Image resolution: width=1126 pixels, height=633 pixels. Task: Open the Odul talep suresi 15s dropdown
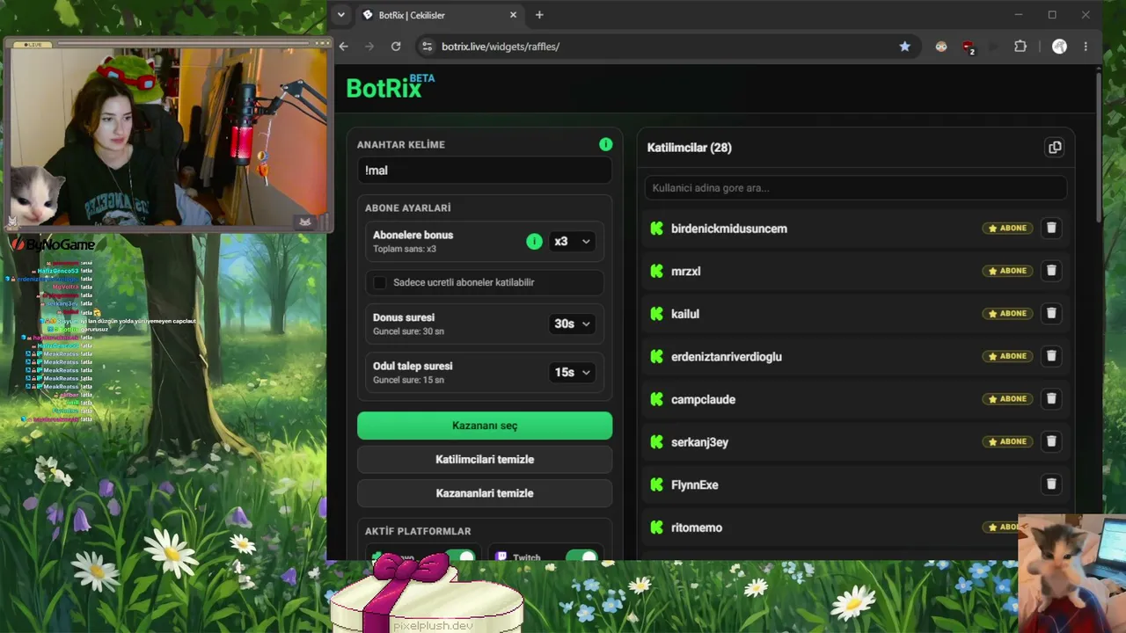click(571, 372)
